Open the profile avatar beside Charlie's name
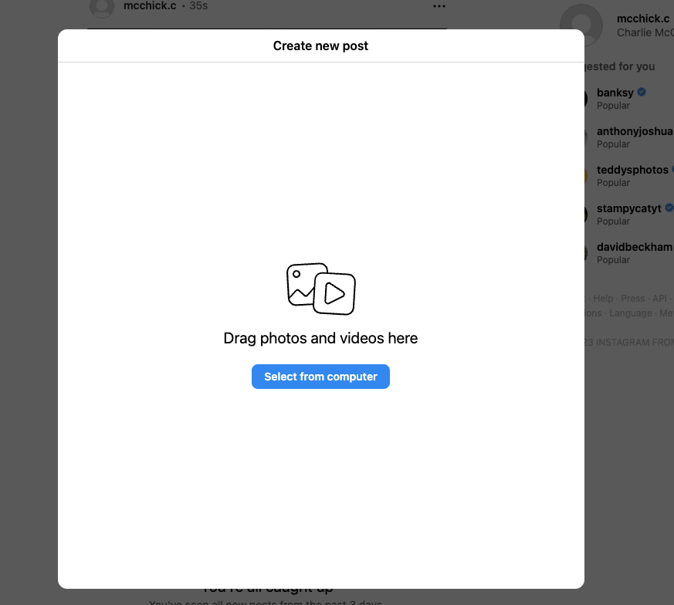674x605 pixels. pos(581,25)
